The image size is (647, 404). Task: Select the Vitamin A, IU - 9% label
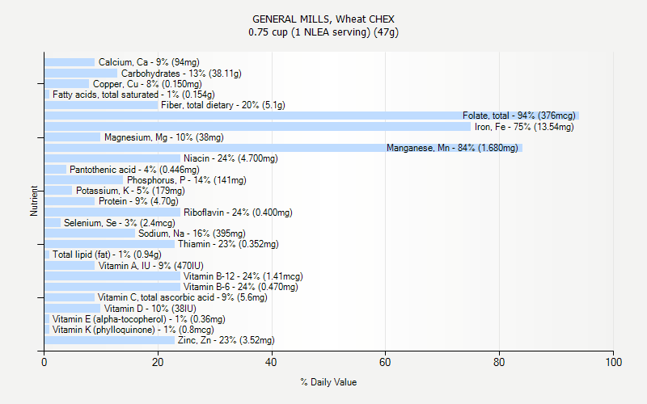pos(151,266)
